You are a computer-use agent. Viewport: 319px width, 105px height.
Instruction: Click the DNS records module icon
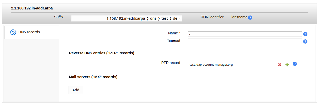coord(13,32)
